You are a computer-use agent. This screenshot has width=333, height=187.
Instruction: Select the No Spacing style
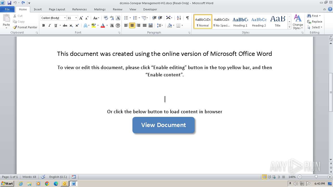pyautogui.click(x=221, y=22)
